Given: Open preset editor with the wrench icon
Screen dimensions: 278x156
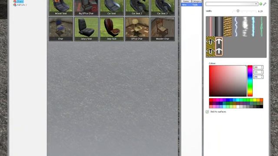Looking at the screenshot, I should tap(265, 4).
